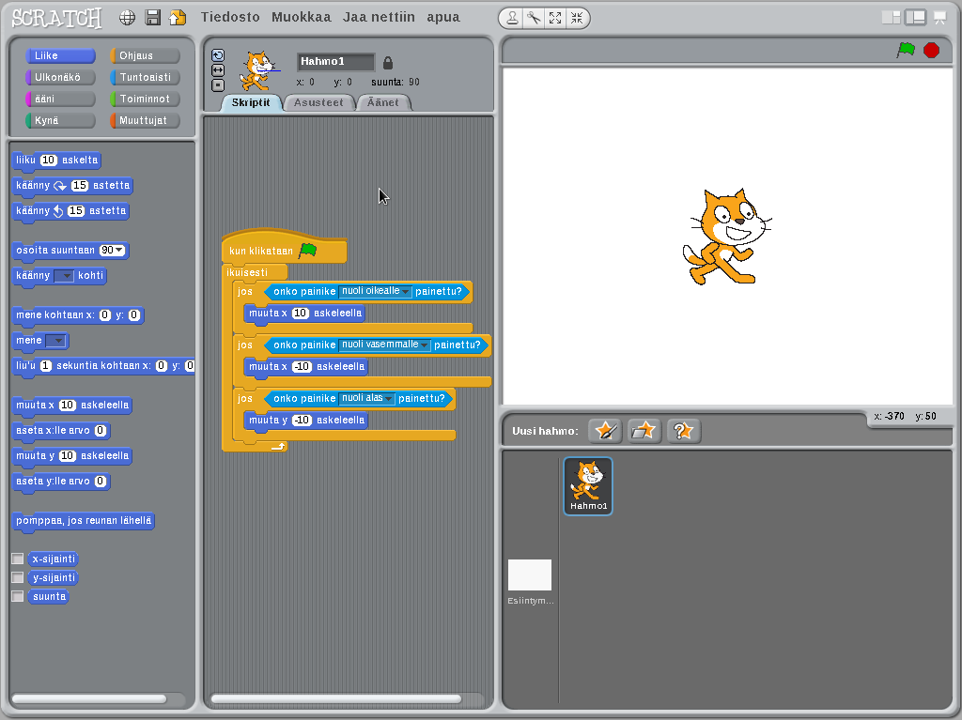Open the Muokkaa menu
The image size is (962, 720).
(x=302, y=17)
